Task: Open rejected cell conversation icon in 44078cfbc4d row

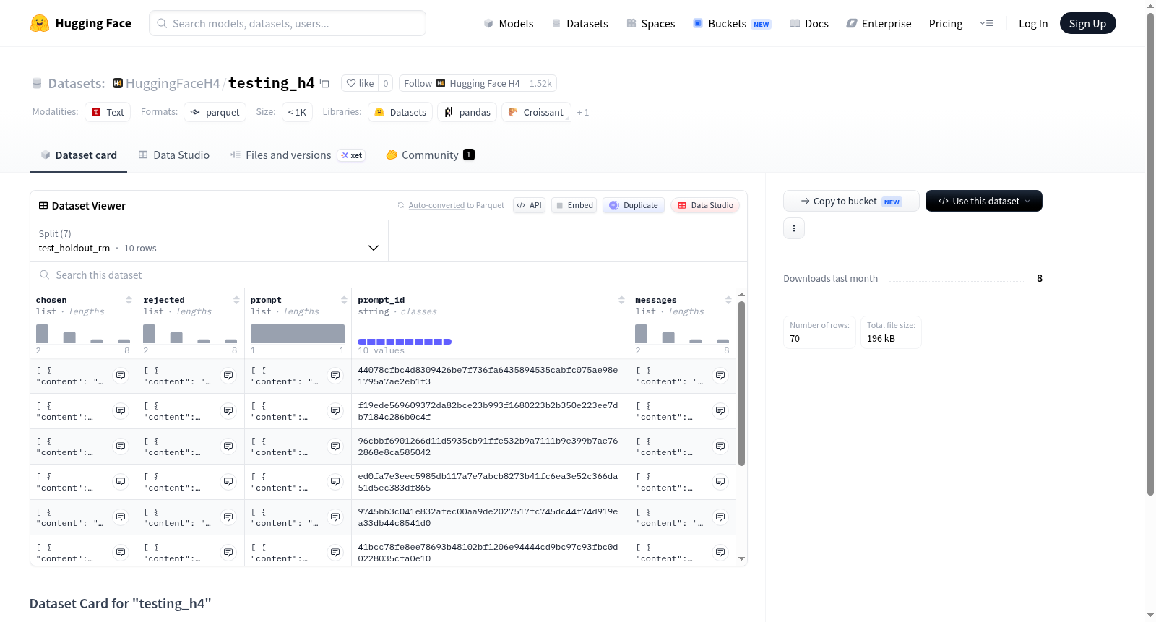Action: pyautogui.click(x=228, y=376)
